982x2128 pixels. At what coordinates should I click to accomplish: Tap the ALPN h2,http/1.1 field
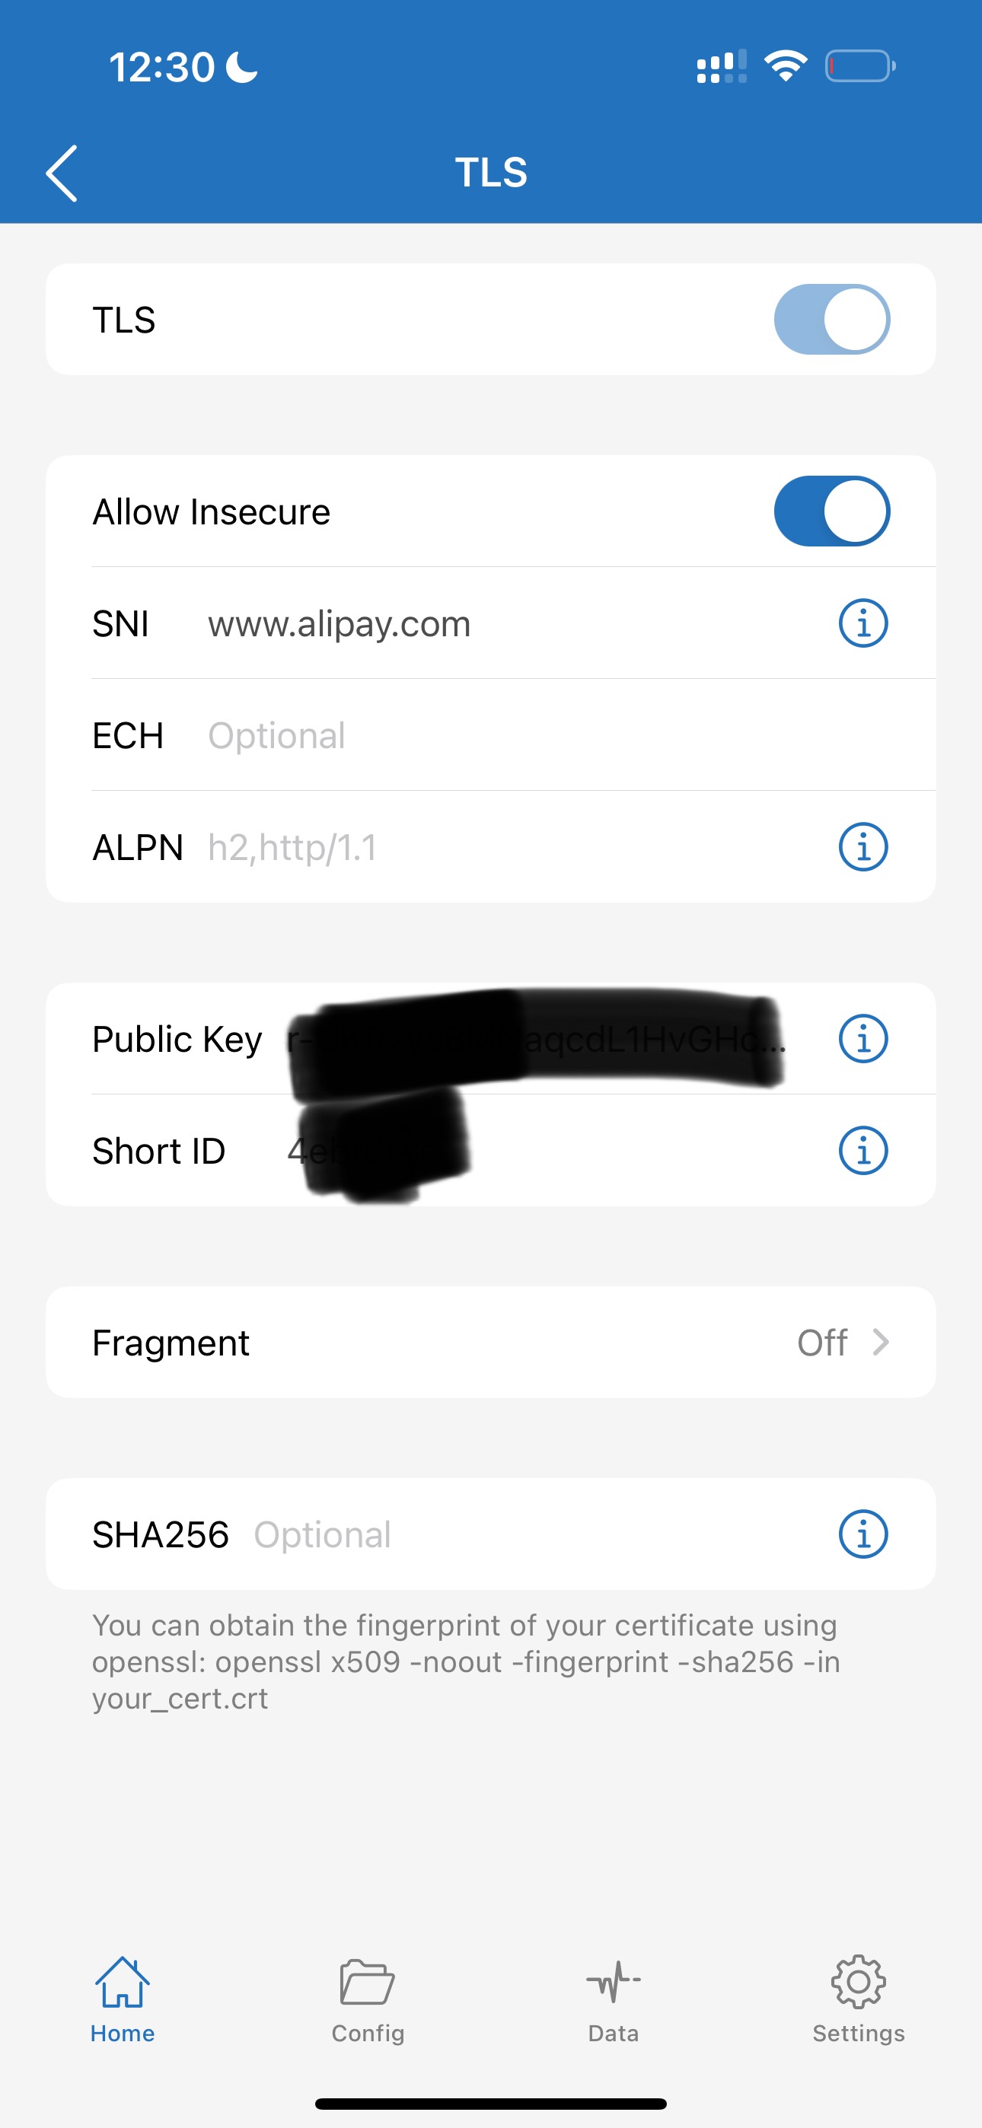coord(496,848)
